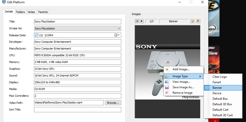Select Banner image type
This screenshot has width=246, height=122.
[223, 88]
